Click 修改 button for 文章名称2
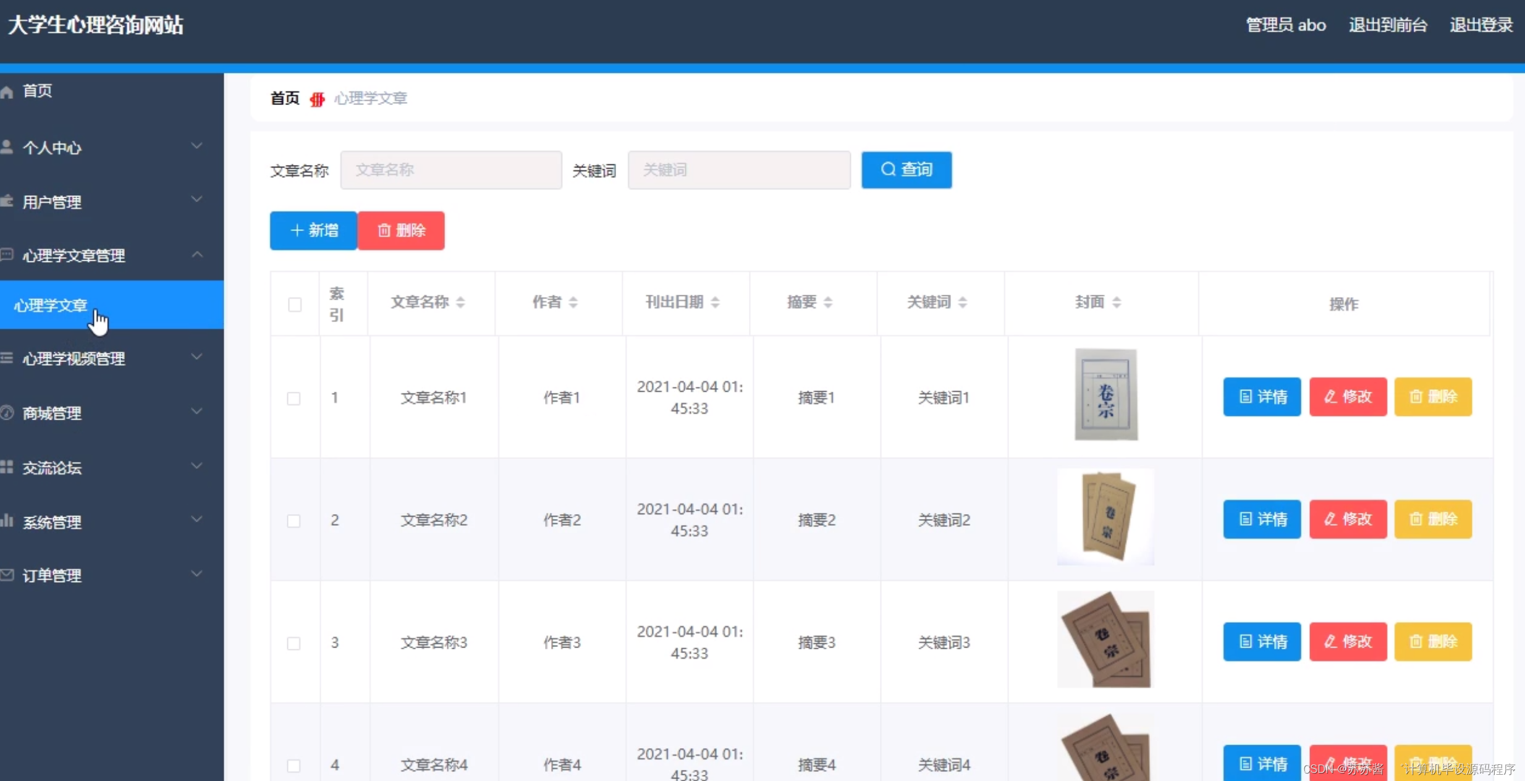 click(x=1348, y=519)
